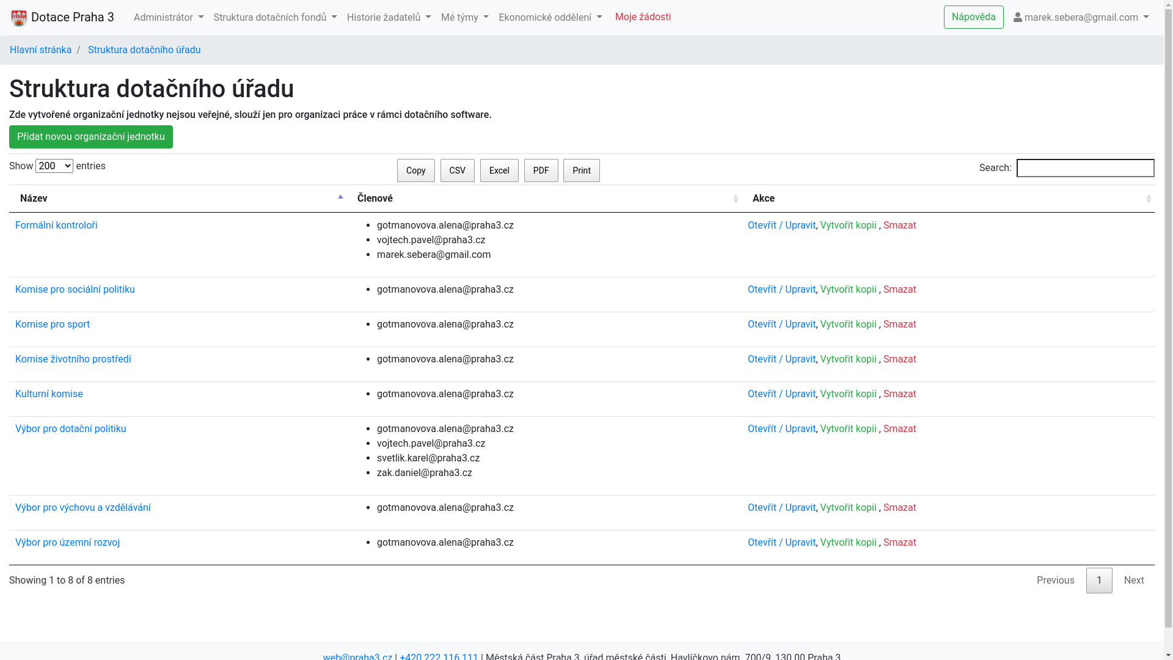
Task: Open the Nápověda help button
Action: click(x=973, y=17)
